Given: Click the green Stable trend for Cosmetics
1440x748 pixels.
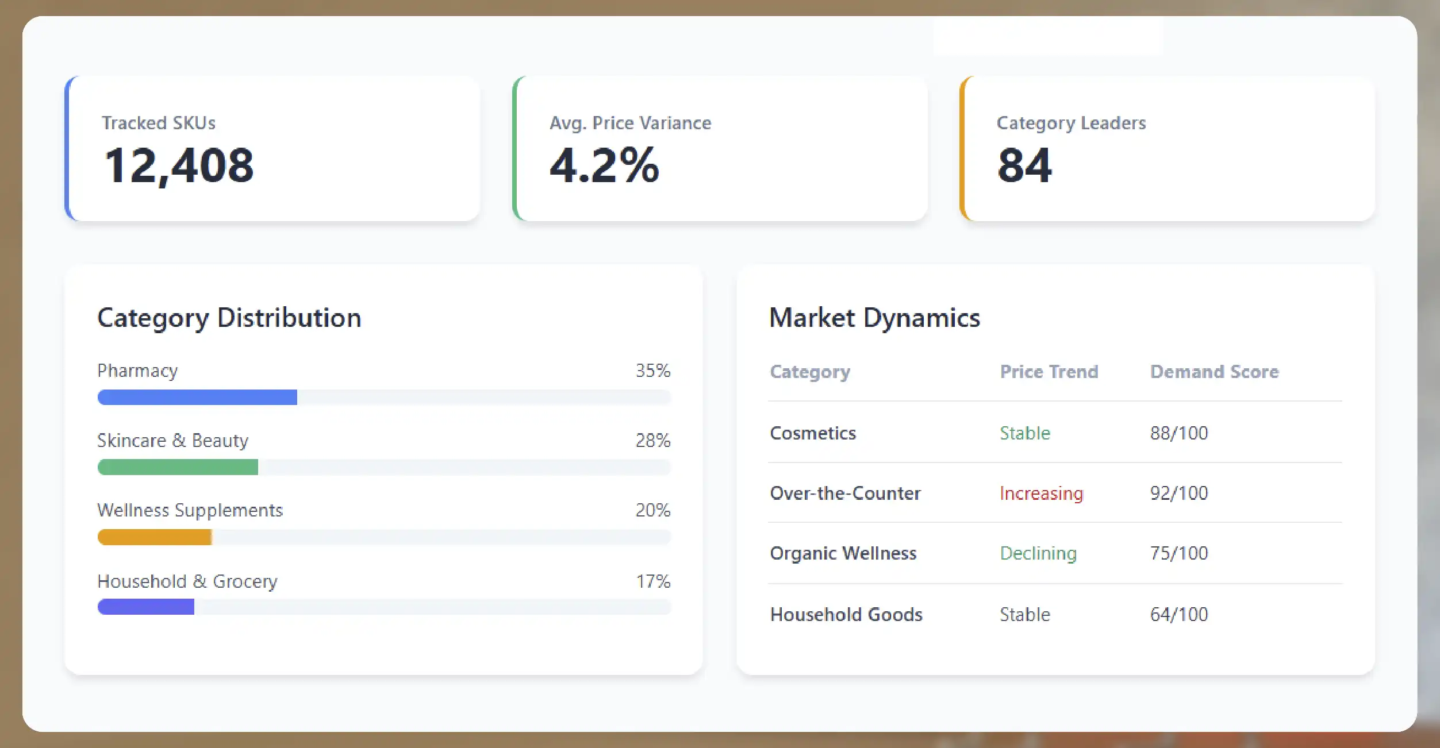Looking at the screenshot, I should 1025,433.
